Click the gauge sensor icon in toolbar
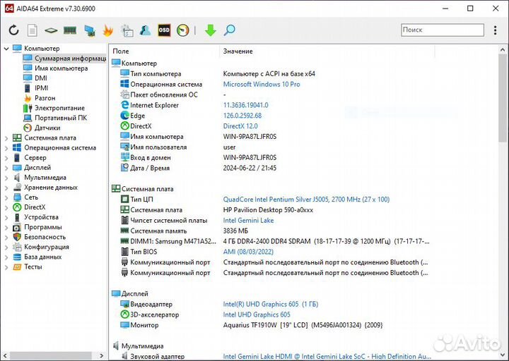The image size is (509, 361). click(183, 30)
